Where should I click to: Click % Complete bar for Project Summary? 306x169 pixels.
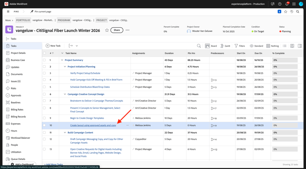(285, 60)
